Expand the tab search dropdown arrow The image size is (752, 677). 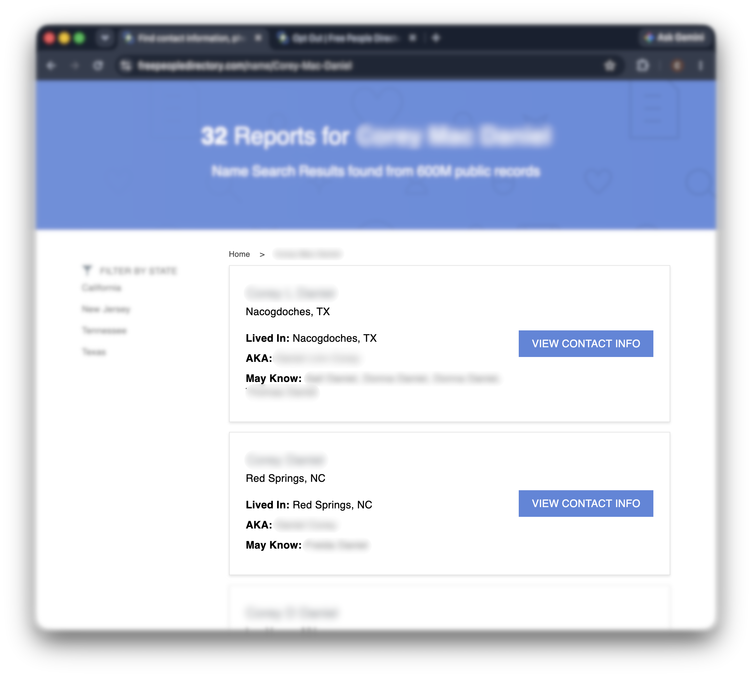105,38
